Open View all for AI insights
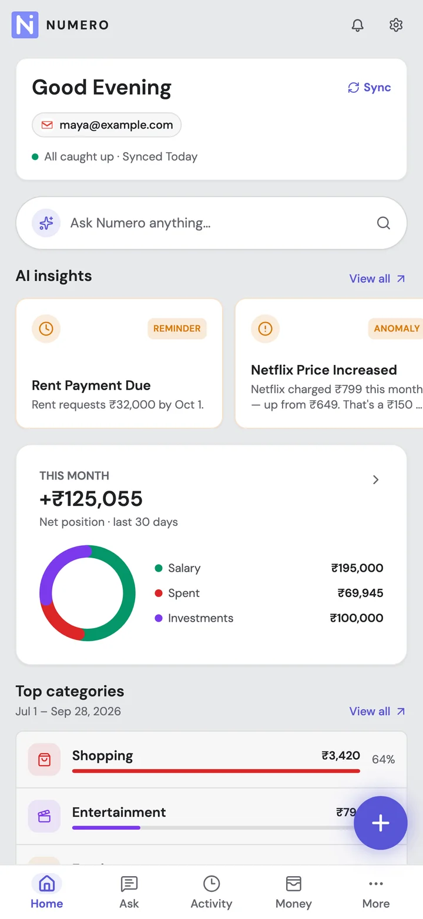 click(377, 279)
